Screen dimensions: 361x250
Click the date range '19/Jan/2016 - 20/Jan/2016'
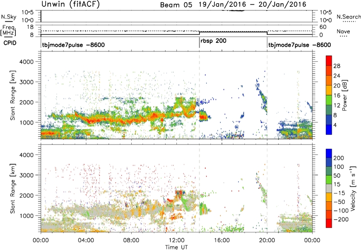253,5
